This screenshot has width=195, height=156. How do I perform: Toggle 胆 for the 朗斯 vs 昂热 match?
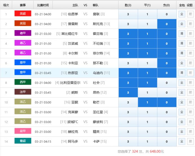[190, 92]
